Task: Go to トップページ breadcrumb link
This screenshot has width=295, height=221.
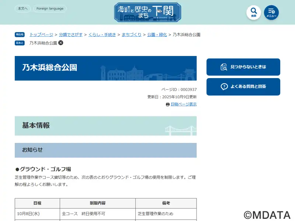Action: coord(41,35)
